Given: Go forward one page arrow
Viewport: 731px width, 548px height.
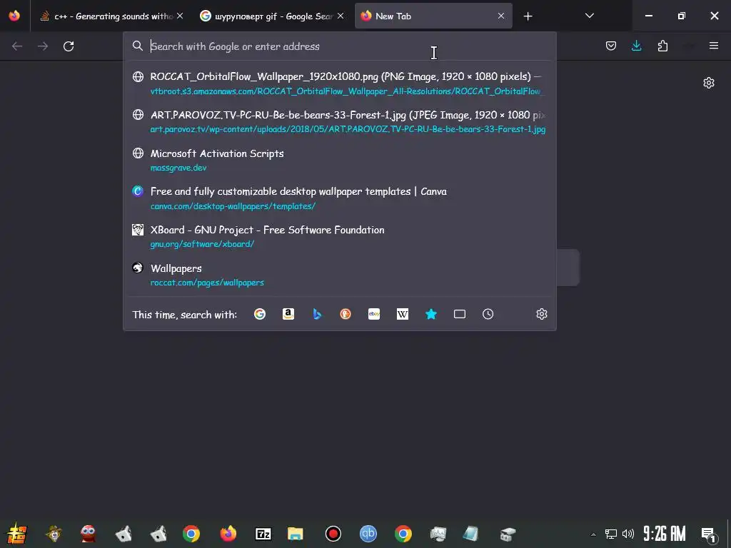Looking at the screenshot, I should pos(43,46).
